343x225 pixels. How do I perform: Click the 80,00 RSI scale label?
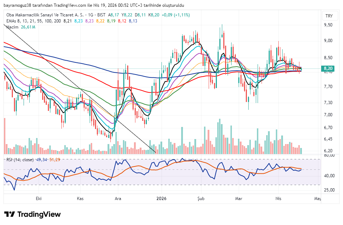coord(329,155)
